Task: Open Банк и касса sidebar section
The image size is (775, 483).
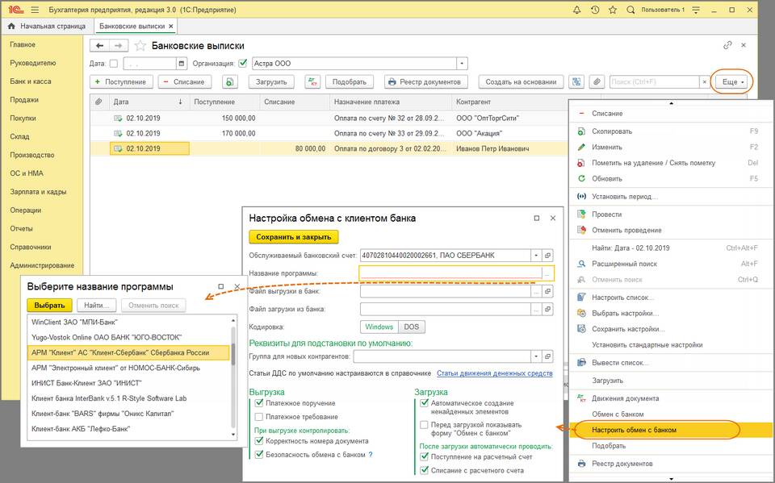Action: pyautogui.click(x=31, y=81)
